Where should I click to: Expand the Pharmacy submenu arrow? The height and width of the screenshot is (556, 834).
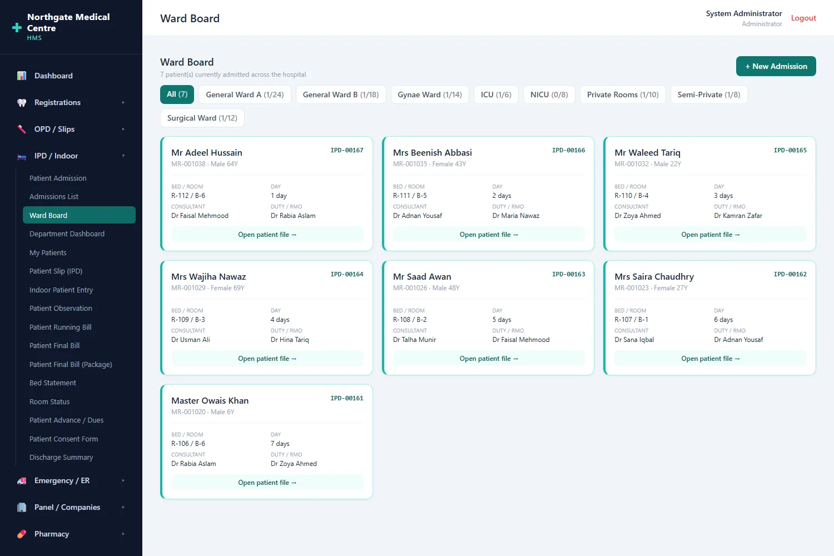(123, 534)
